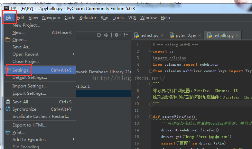The width and height of the screenshot is (252, 149).
Task: Close the pyhello.py tab
Action: coord(237,36)
